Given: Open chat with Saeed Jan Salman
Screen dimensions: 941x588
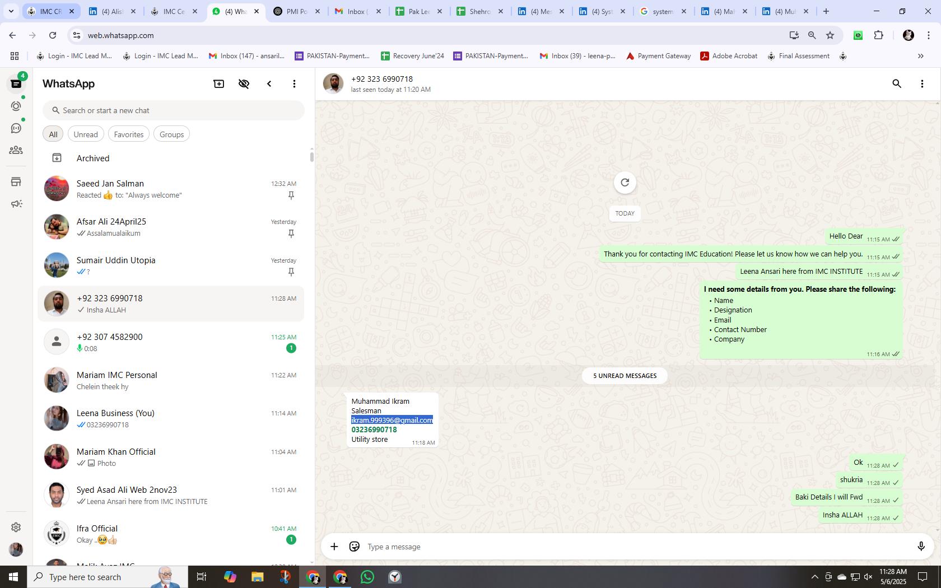Looking at the screenshot, I should (x=171, y=189).
